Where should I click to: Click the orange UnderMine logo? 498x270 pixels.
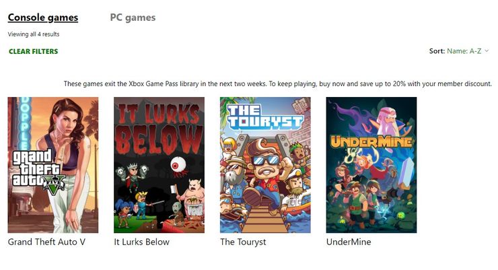[371, 141]
